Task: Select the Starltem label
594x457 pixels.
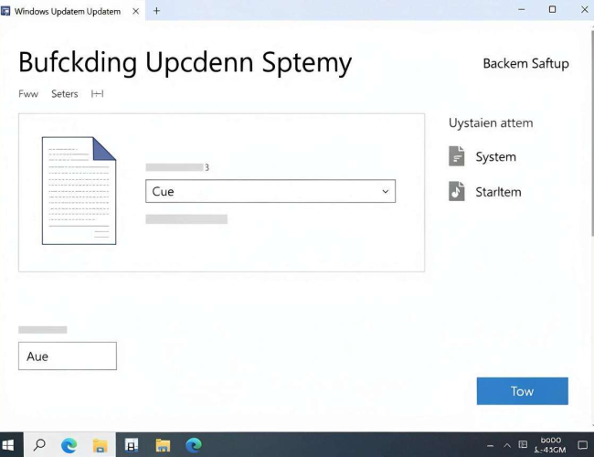Action: [x=499, y=192]
